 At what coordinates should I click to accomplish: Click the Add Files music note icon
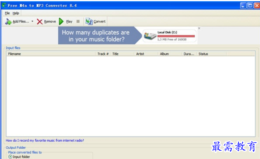[x=8, y=21]
